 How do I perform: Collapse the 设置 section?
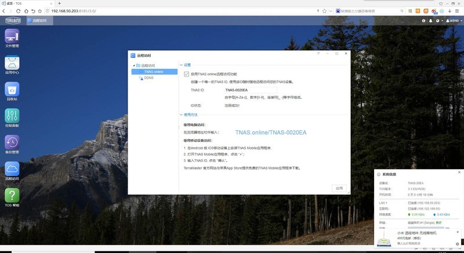pos(182,65)
